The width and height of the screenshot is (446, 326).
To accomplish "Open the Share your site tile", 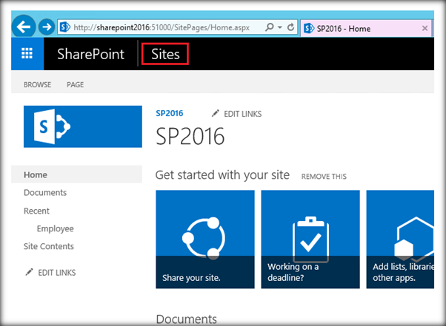I will click(205, 240).
